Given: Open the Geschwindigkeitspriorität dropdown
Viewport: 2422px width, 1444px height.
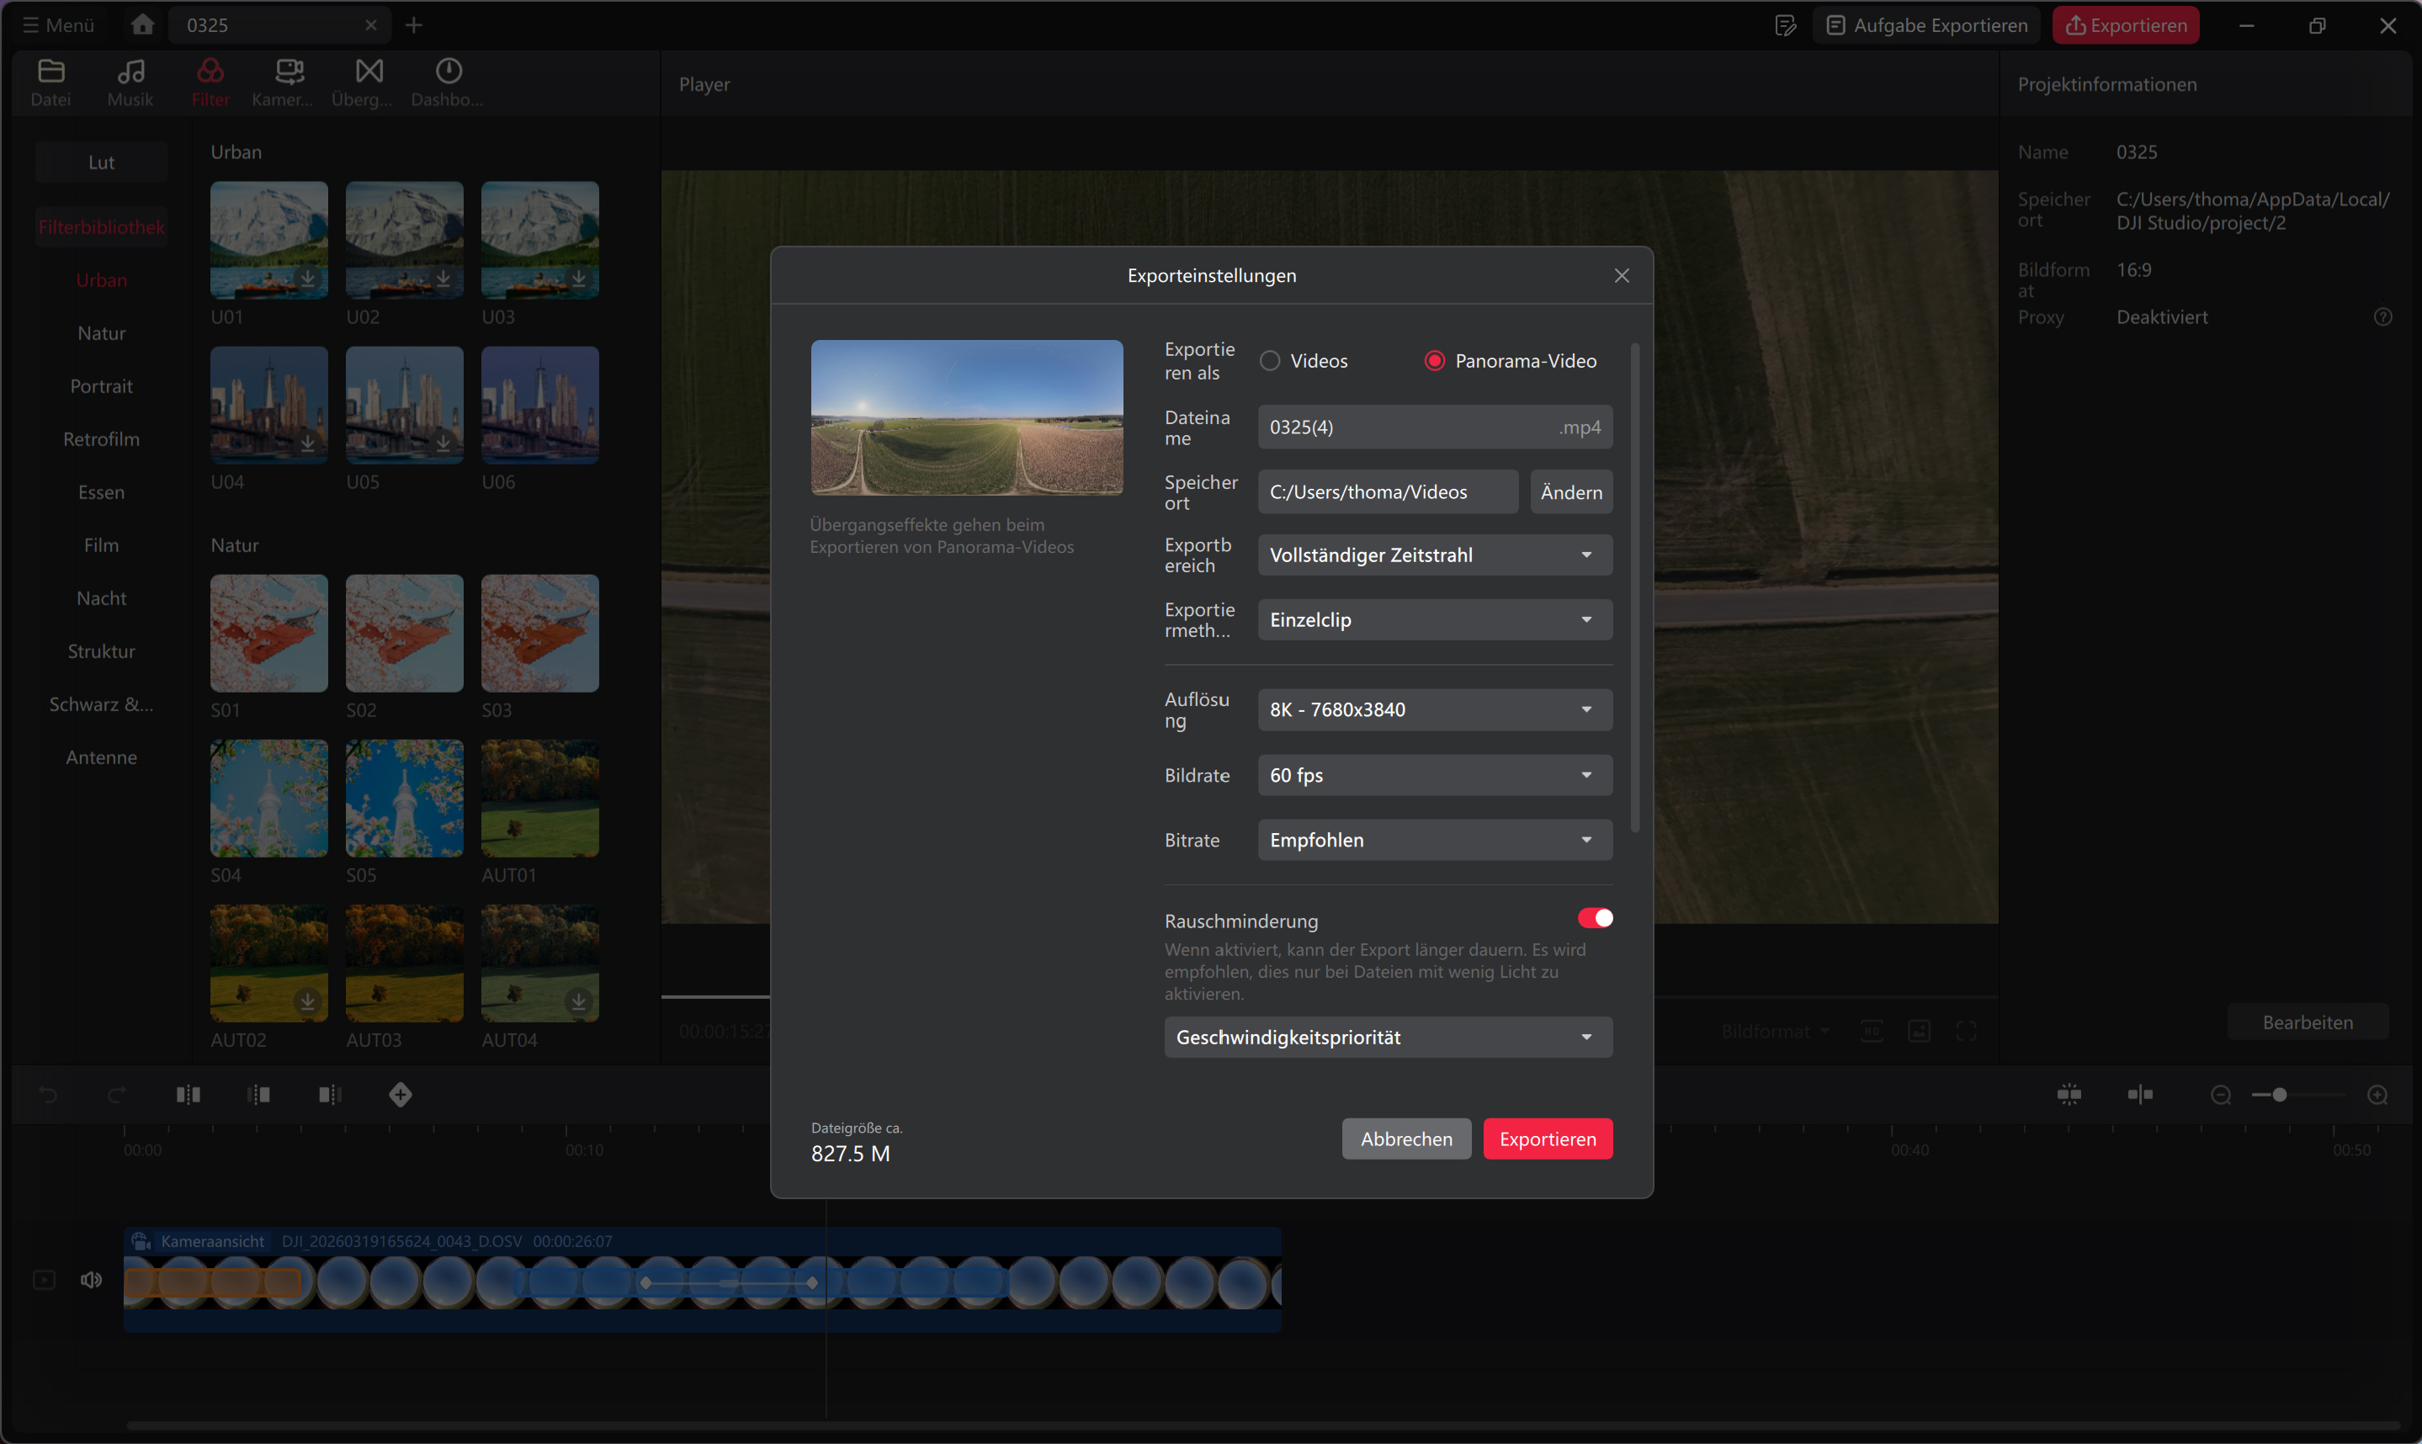Looking at the screenshot, I should tap(1388, 1038).
